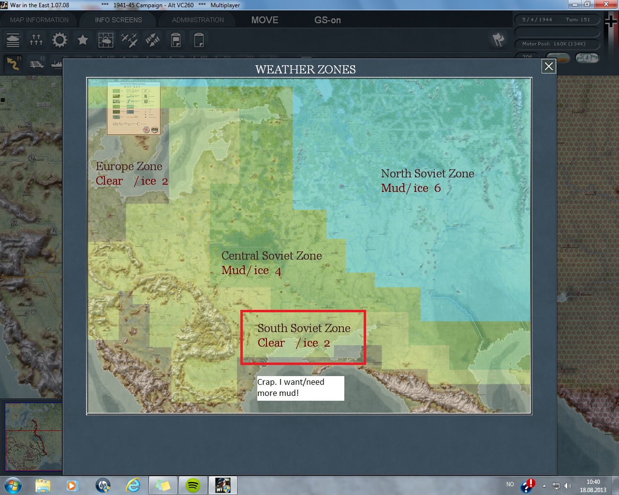Click the North Soviet Zone weather label
Viewport: 619px width, 495px height.
pyautogui.click(x=427, y=181)
